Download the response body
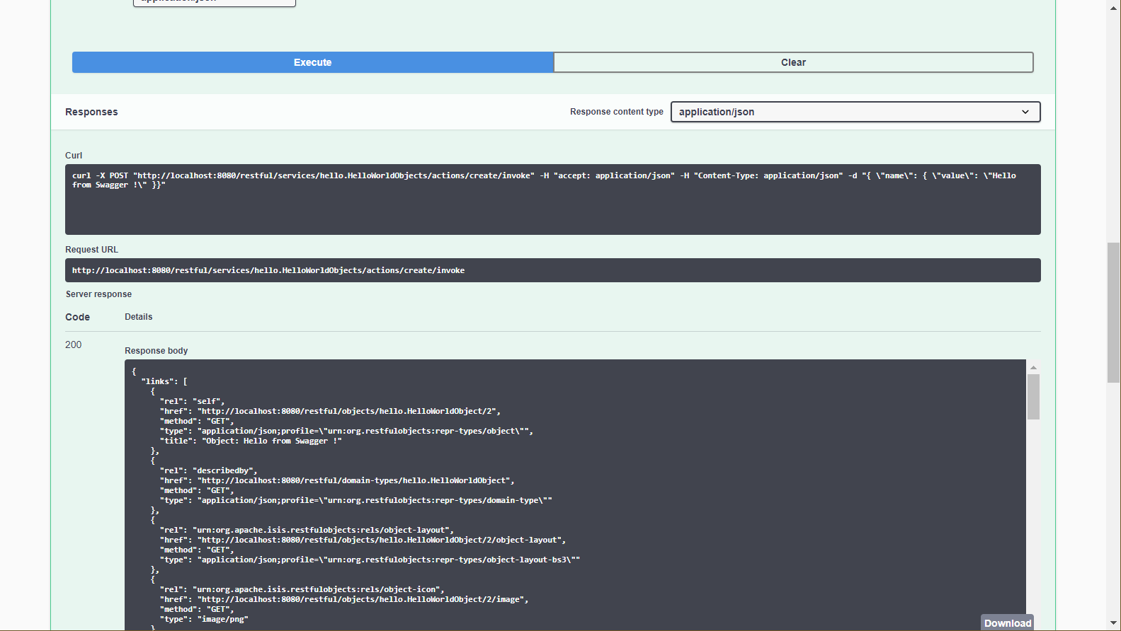Screen dimensions: 1121x631 [1007, 623]
